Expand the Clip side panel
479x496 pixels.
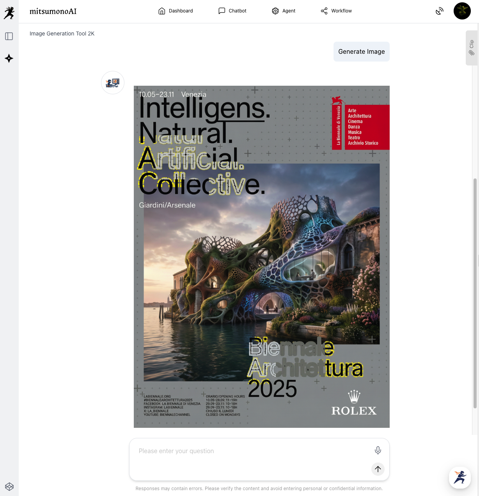[471, 48]
